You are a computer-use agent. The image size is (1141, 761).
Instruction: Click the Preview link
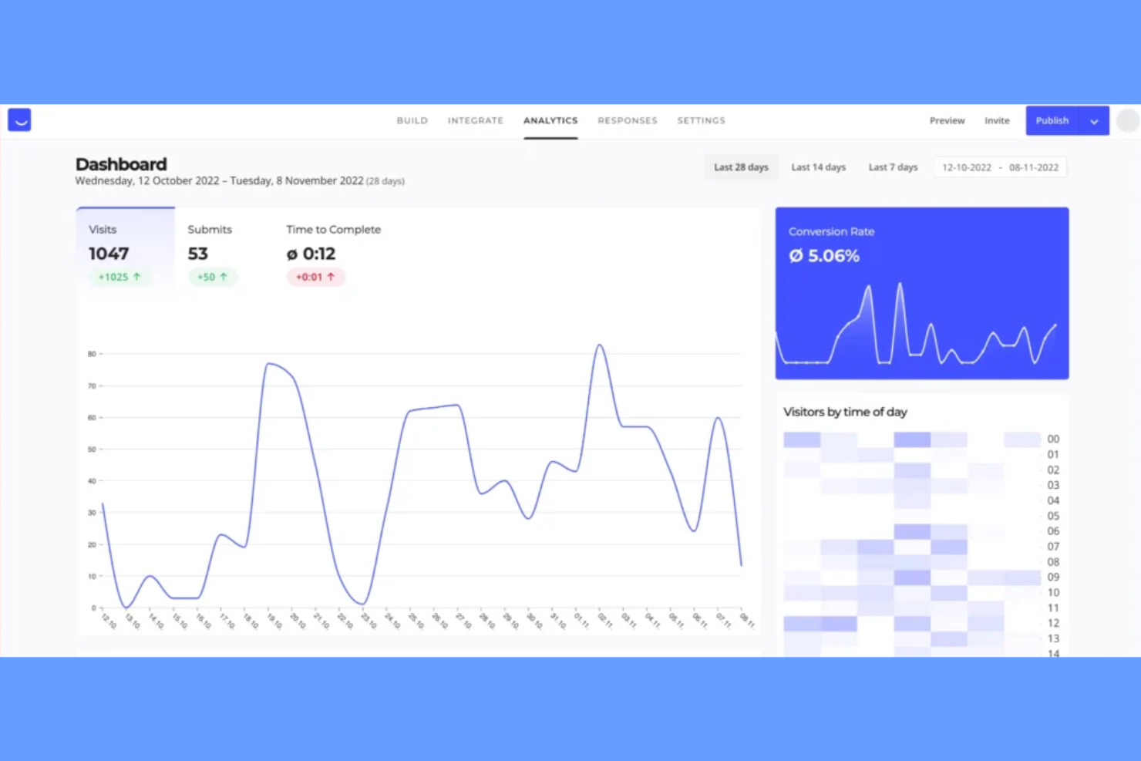click(947, 121)
